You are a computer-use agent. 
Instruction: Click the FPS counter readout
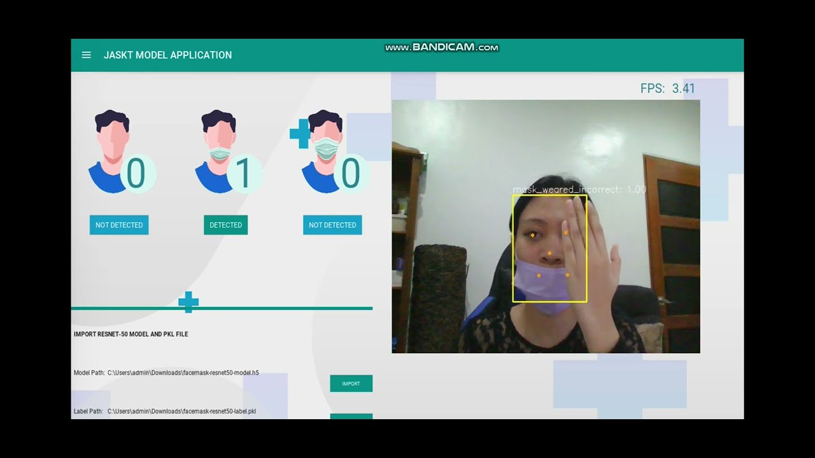[667, 88]
